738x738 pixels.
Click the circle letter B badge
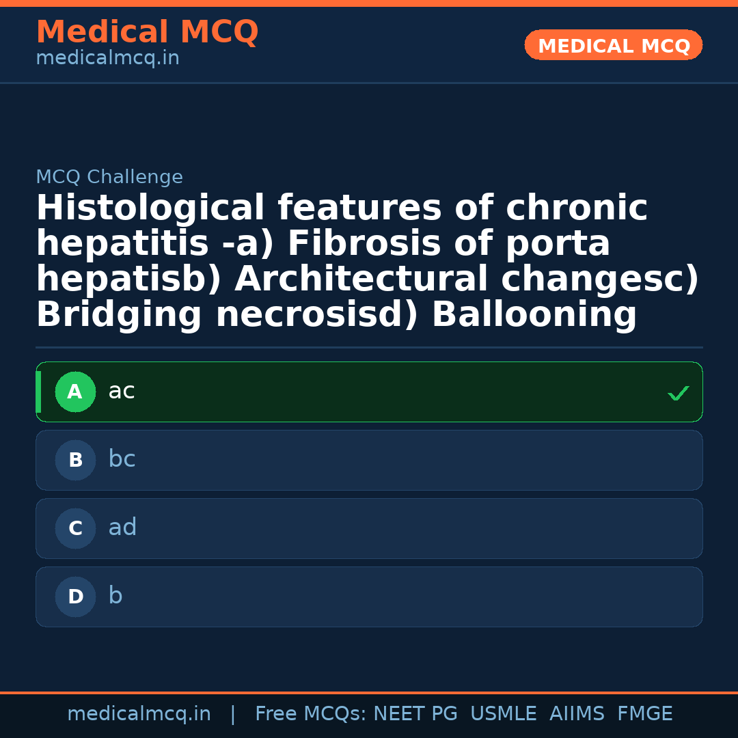click(x=75, y=461)
